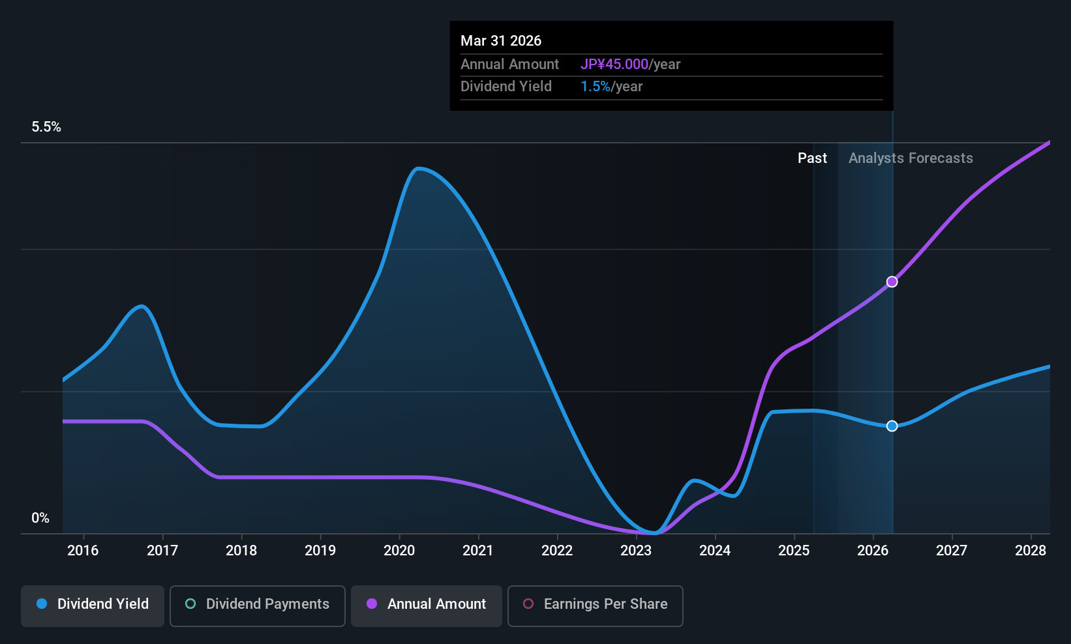Click the JP¥45.000/year tooltip value
This screenshot has height=644, width=1071.
click(x=631, y=65)
